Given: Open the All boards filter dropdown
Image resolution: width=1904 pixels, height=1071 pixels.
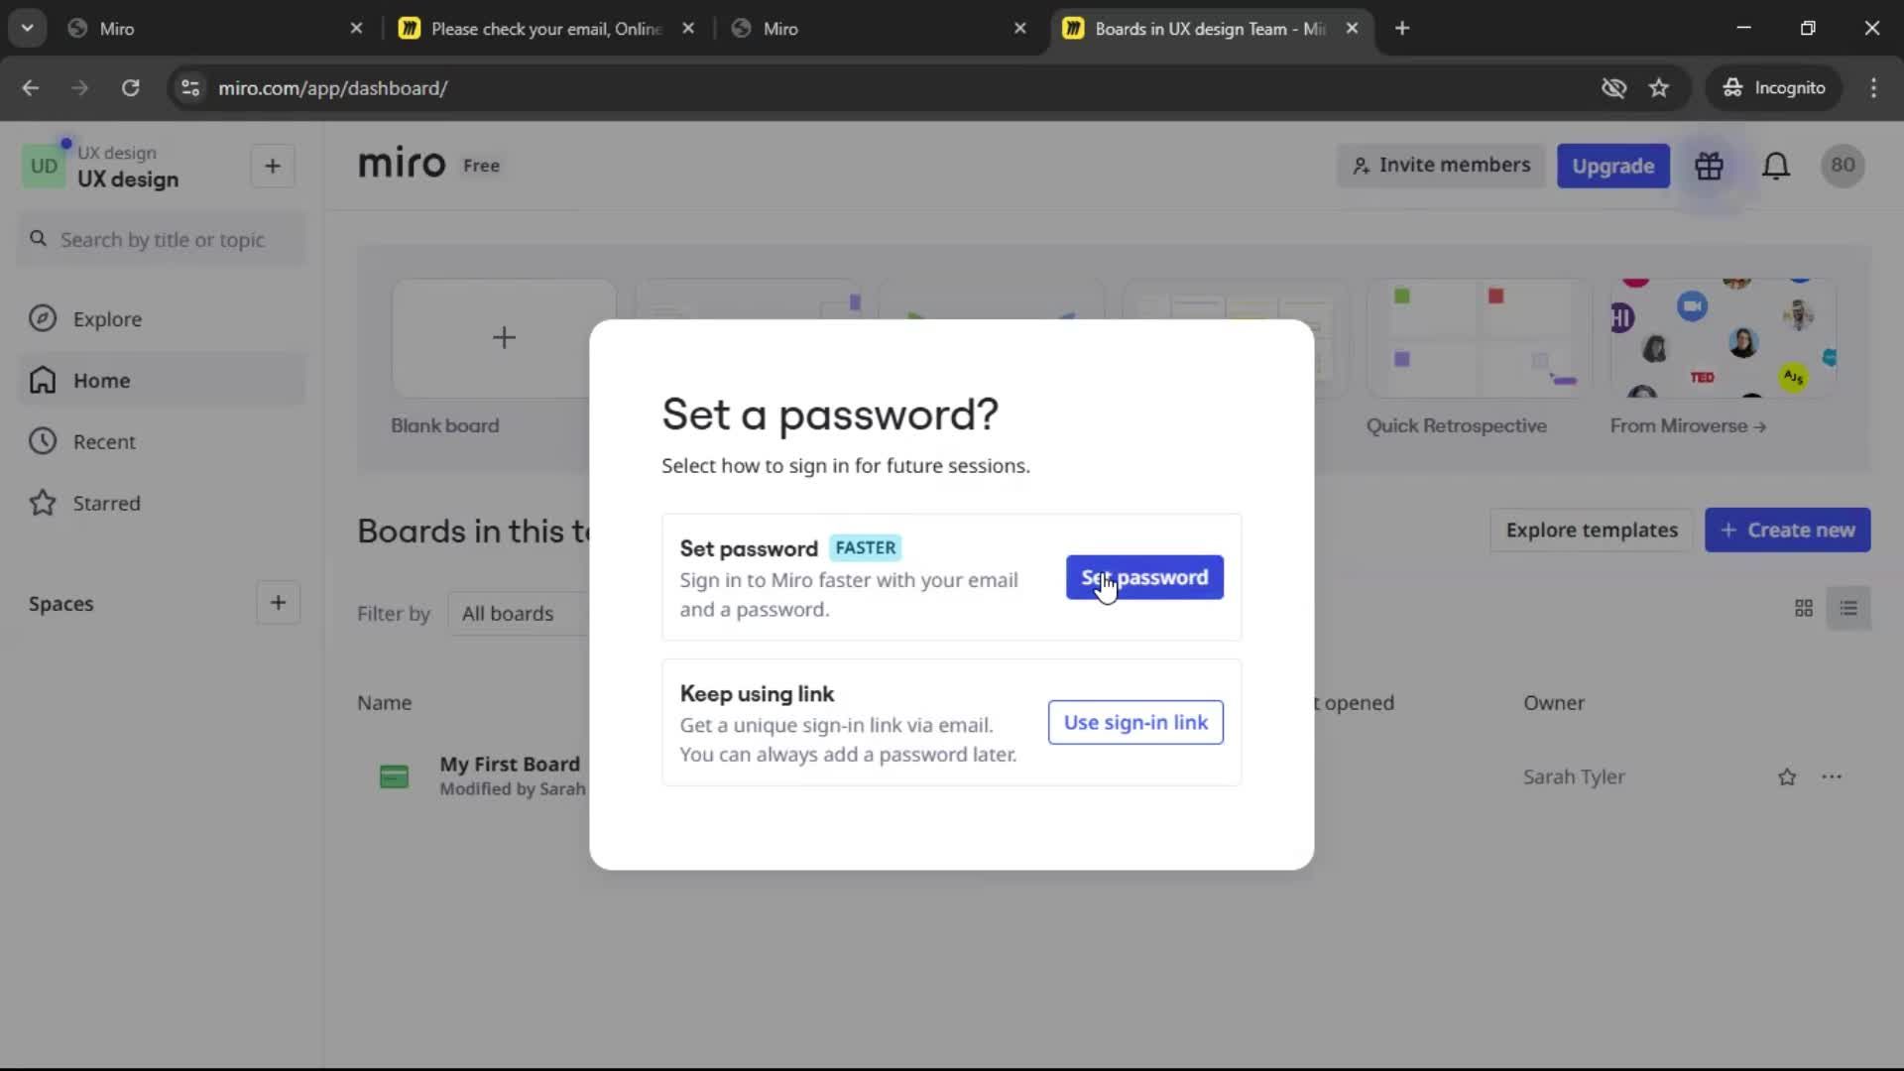Looking at the screenshot, I should [x=518, y=614].
